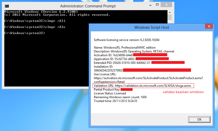
Task: Click the 'Windows Script Host' title bar
Action: click(x=151, y=27)
